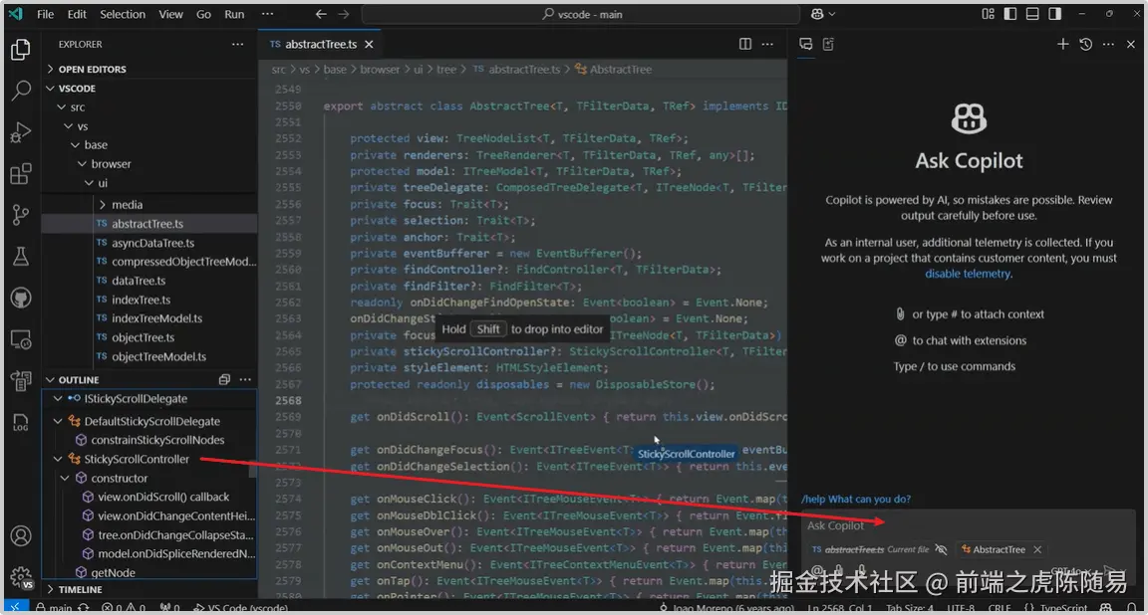
Task: Open the Search view in activity bar
Action: click(21, 91)
